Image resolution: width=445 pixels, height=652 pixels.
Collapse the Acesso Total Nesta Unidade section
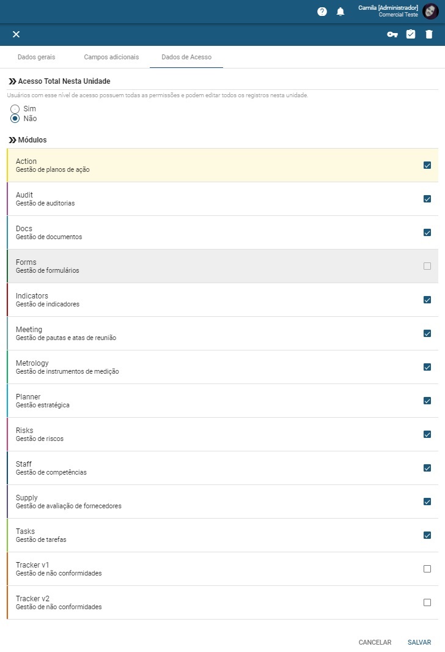click(12, 81)
